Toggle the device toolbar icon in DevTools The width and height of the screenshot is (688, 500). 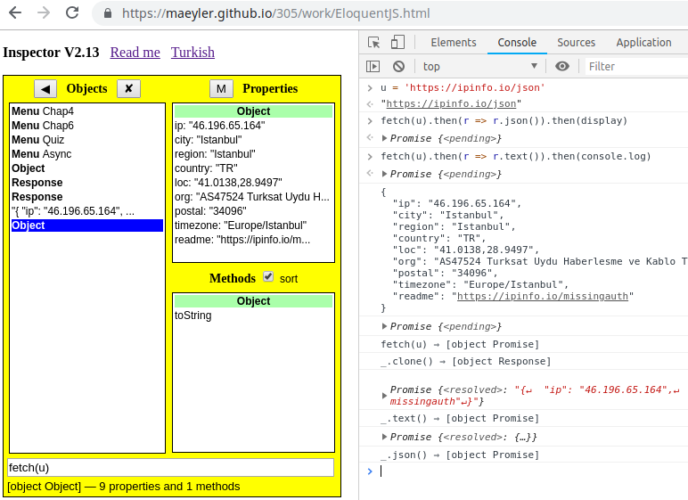pos(397,43)
